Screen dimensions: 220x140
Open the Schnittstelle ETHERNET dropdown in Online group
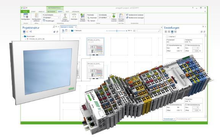[x=104, y=18]
